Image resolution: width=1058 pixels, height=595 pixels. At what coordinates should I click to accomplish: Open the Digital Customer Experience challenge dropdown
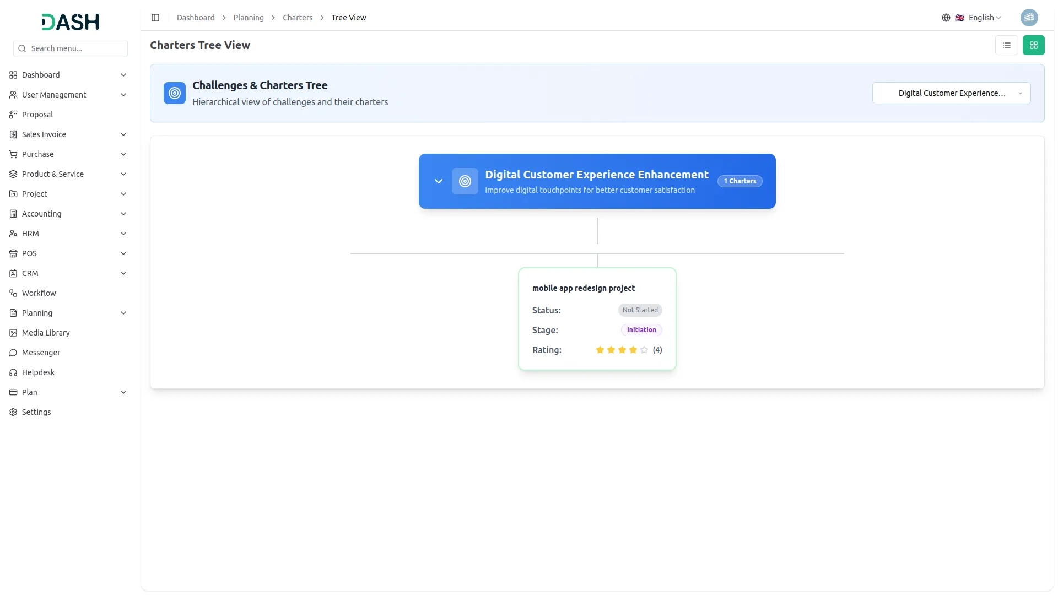pos(951,93)
